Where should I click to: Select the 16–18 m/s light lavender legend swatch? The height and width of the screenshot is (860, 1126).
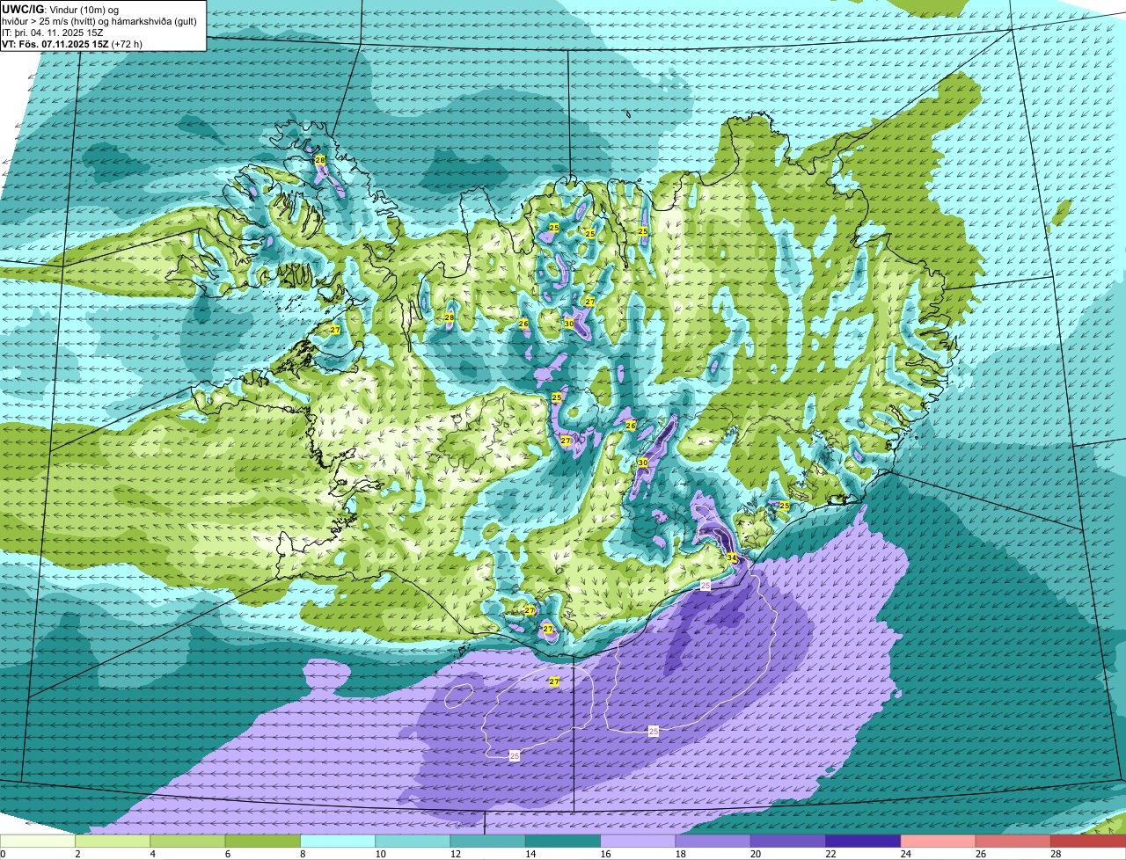(638, 842)
